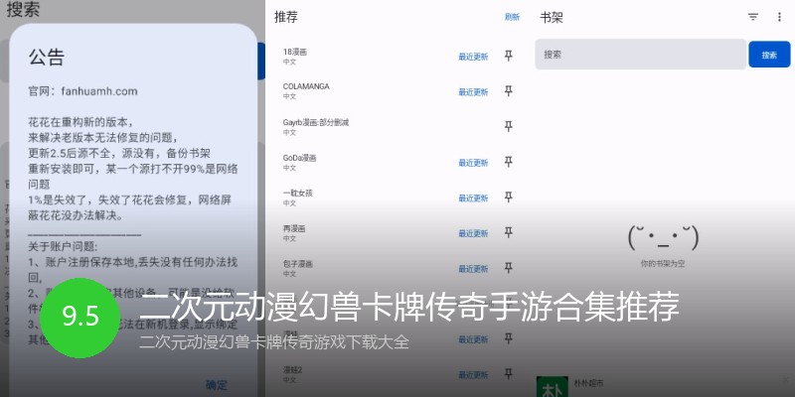Confirm the 公告 dialog with 确定
The width and height of the screenshot is (795, 397).
(217, 385)
